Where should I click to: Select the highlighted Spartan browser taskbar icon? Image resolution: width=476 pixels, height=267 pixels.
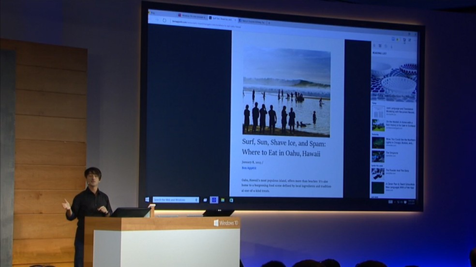(x=214, y=200)
